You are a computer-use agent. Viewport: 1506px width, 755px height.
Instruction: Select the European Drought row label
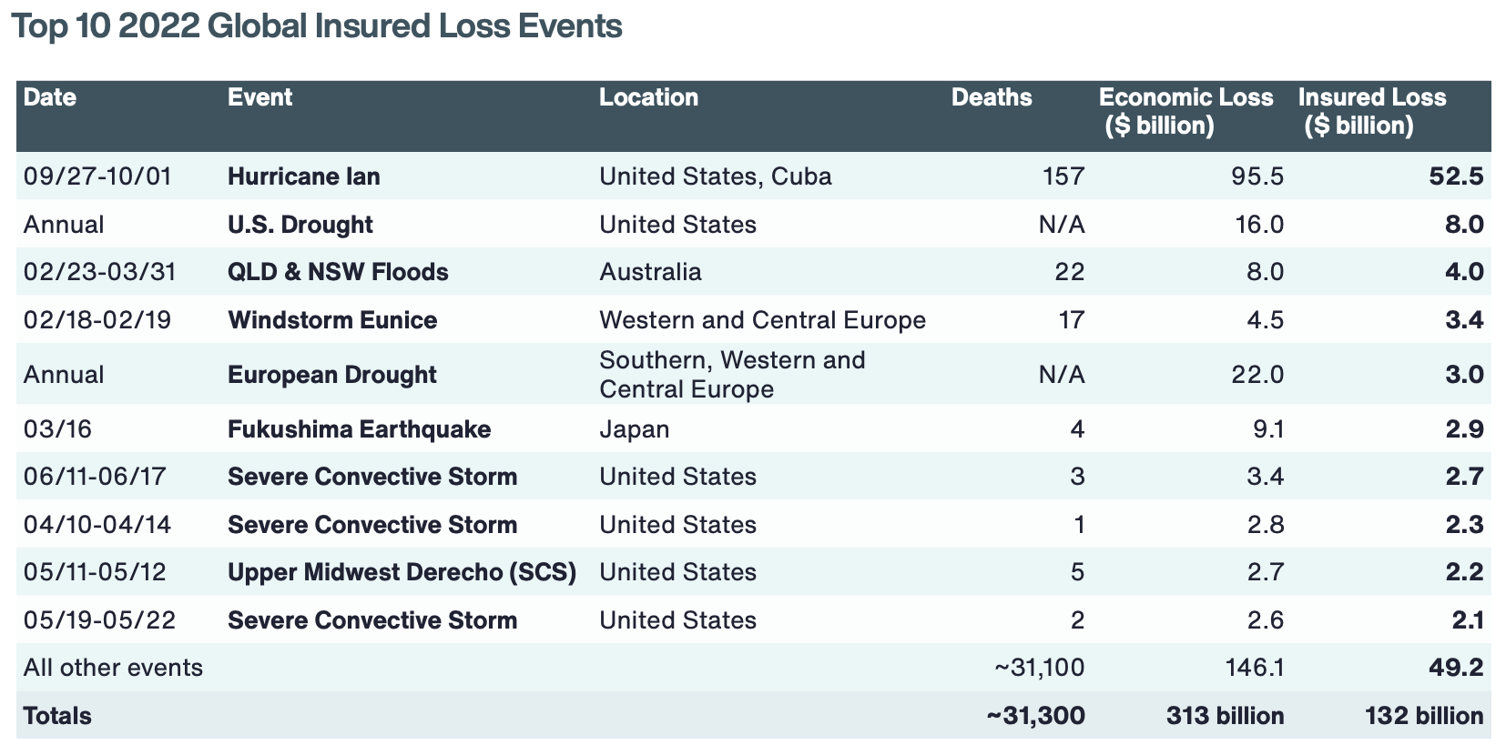[332, 375]
